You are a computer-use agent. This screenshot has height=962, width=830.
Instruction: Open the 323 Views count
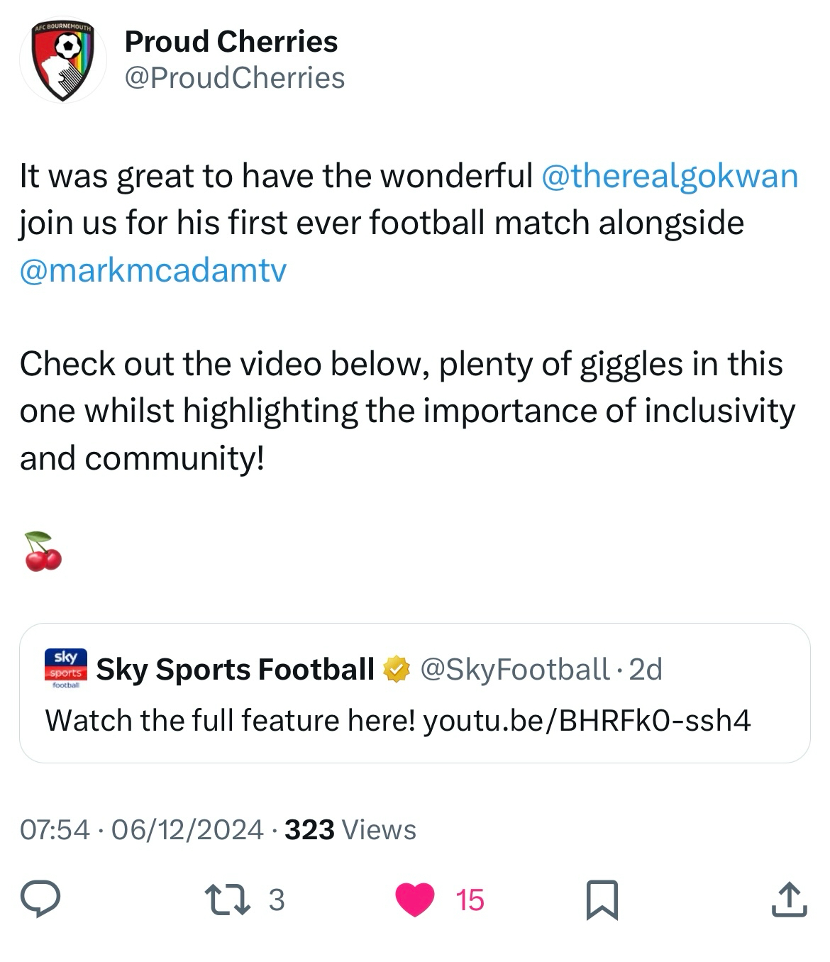(x=350, y=829)
